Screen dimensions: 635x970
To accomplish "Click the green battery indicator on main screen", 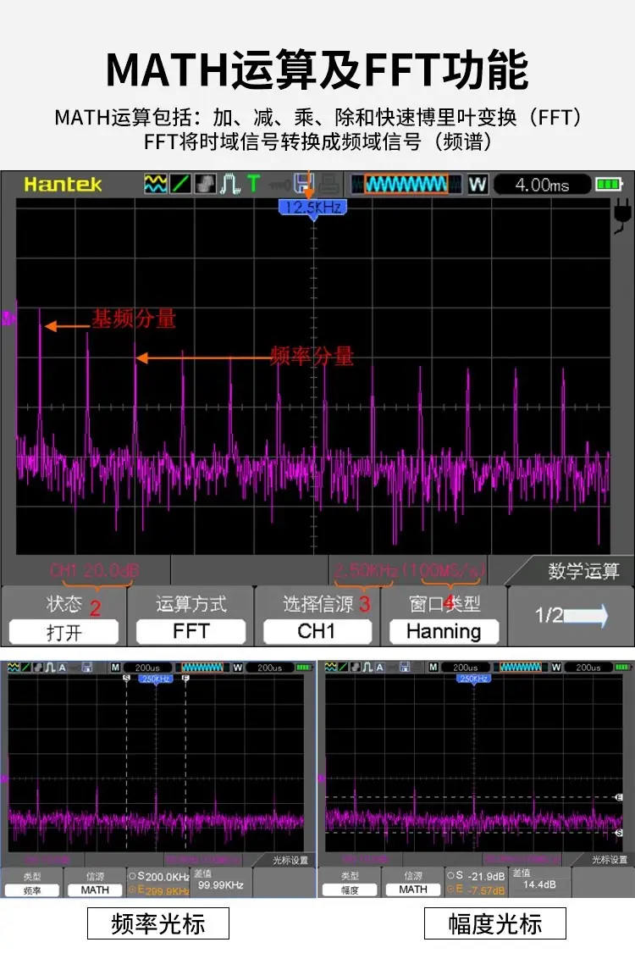I will coord(609,185).
